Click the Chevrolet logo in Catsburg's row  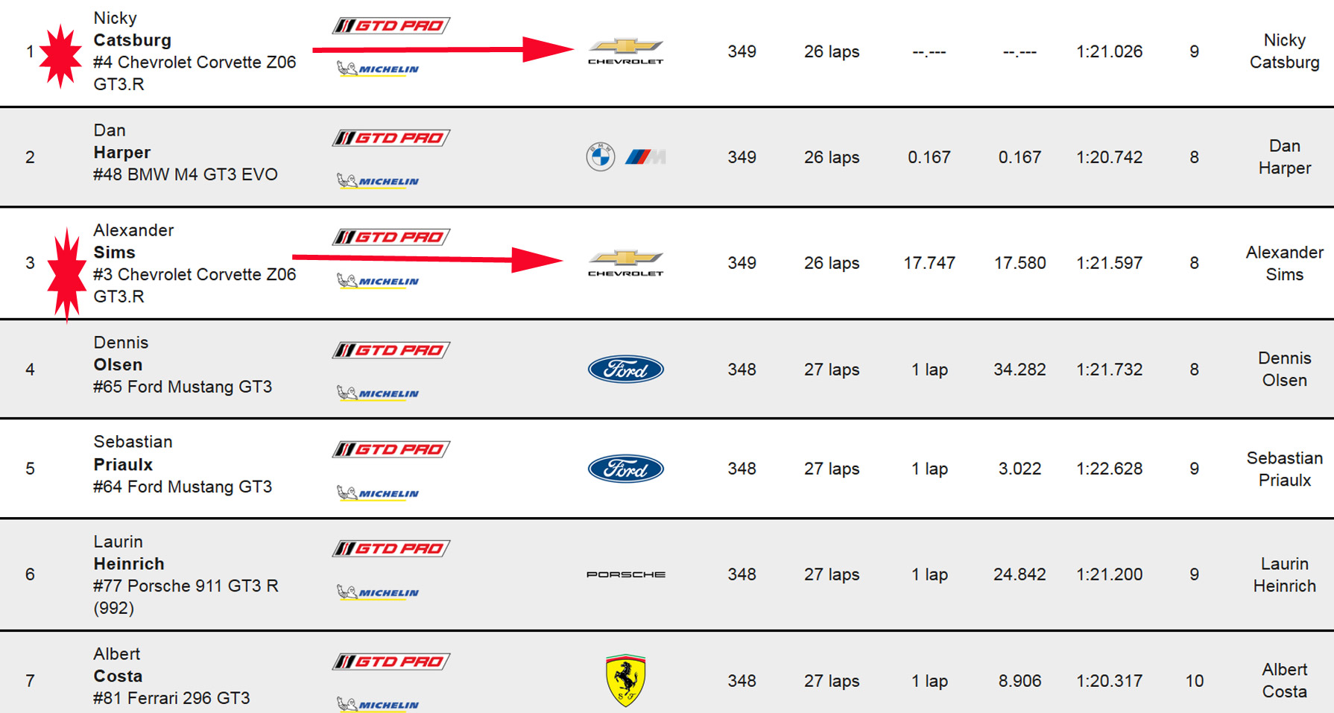click(625, 51)
